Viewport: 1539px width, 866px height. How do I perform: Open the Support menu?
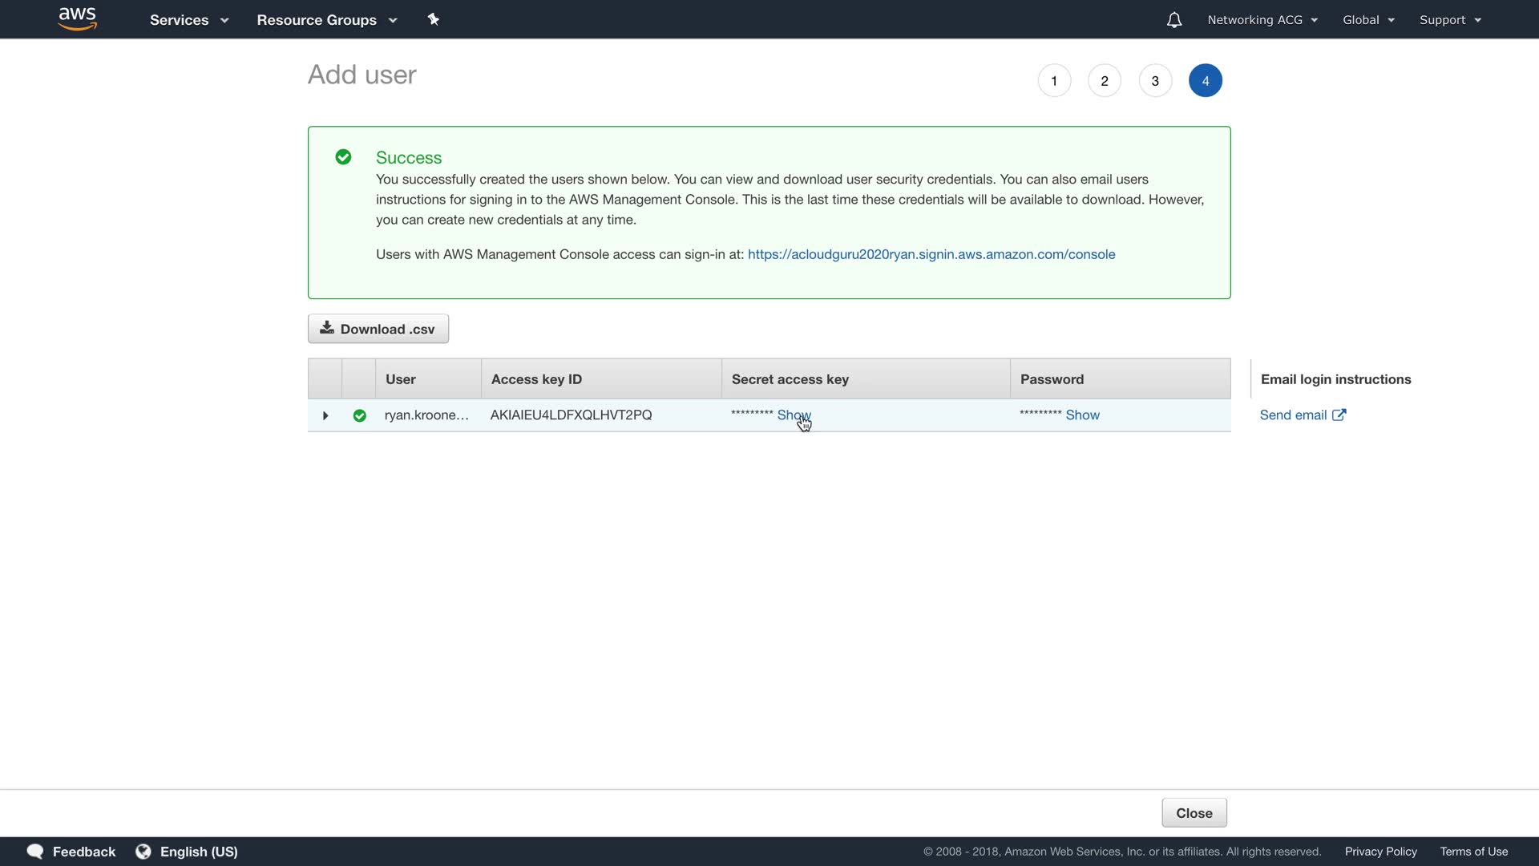1449,20
